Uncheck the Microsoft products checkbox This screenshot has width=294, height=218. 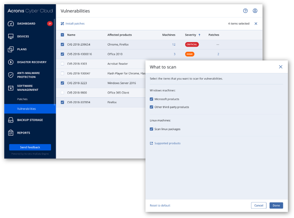click(151, 99)
